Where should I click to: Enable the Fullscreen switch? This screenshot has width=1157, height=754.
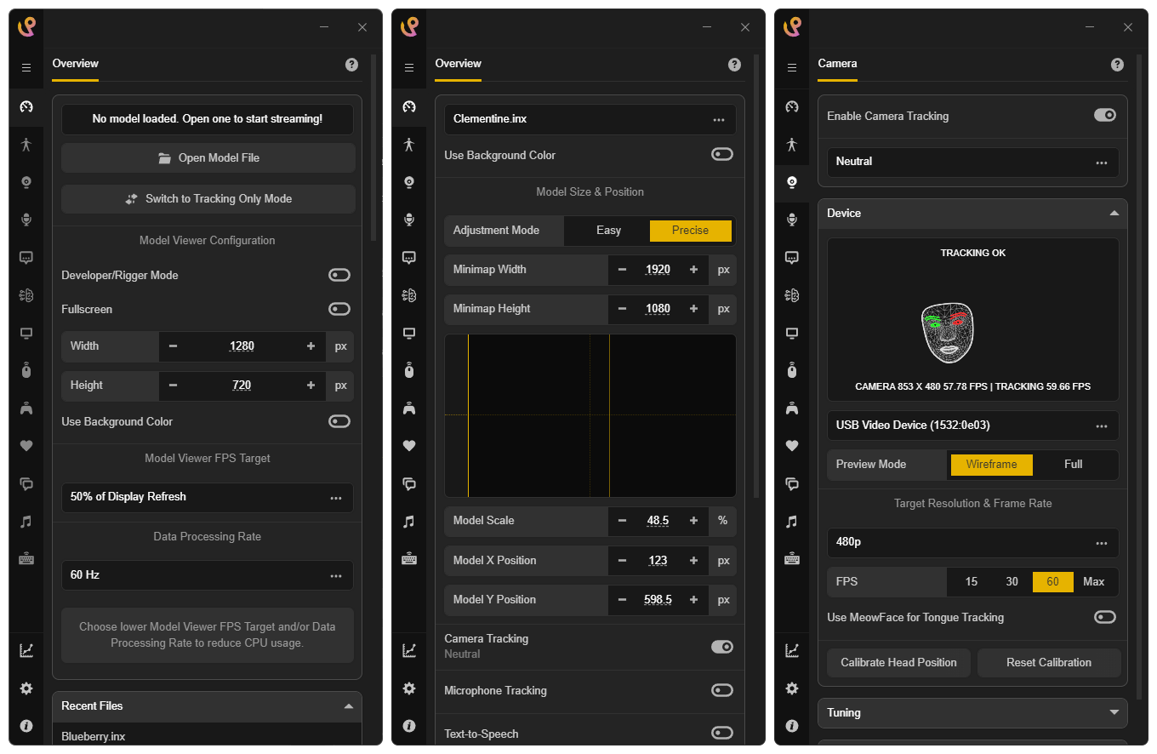pos(339,309)
